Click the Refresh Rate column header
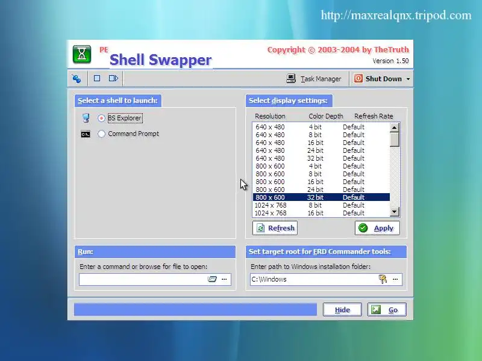482x361 pixels. coord(374,116)
